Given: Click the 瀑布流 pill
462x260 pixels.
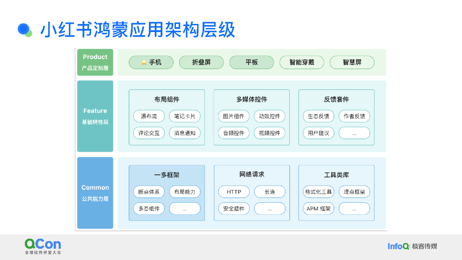Looking at the screenshot, I should pyautogui.click(x=149, y=116).
